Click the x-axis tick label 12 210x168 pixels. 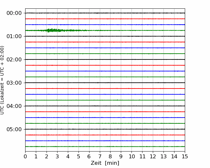tap(153, 156)
